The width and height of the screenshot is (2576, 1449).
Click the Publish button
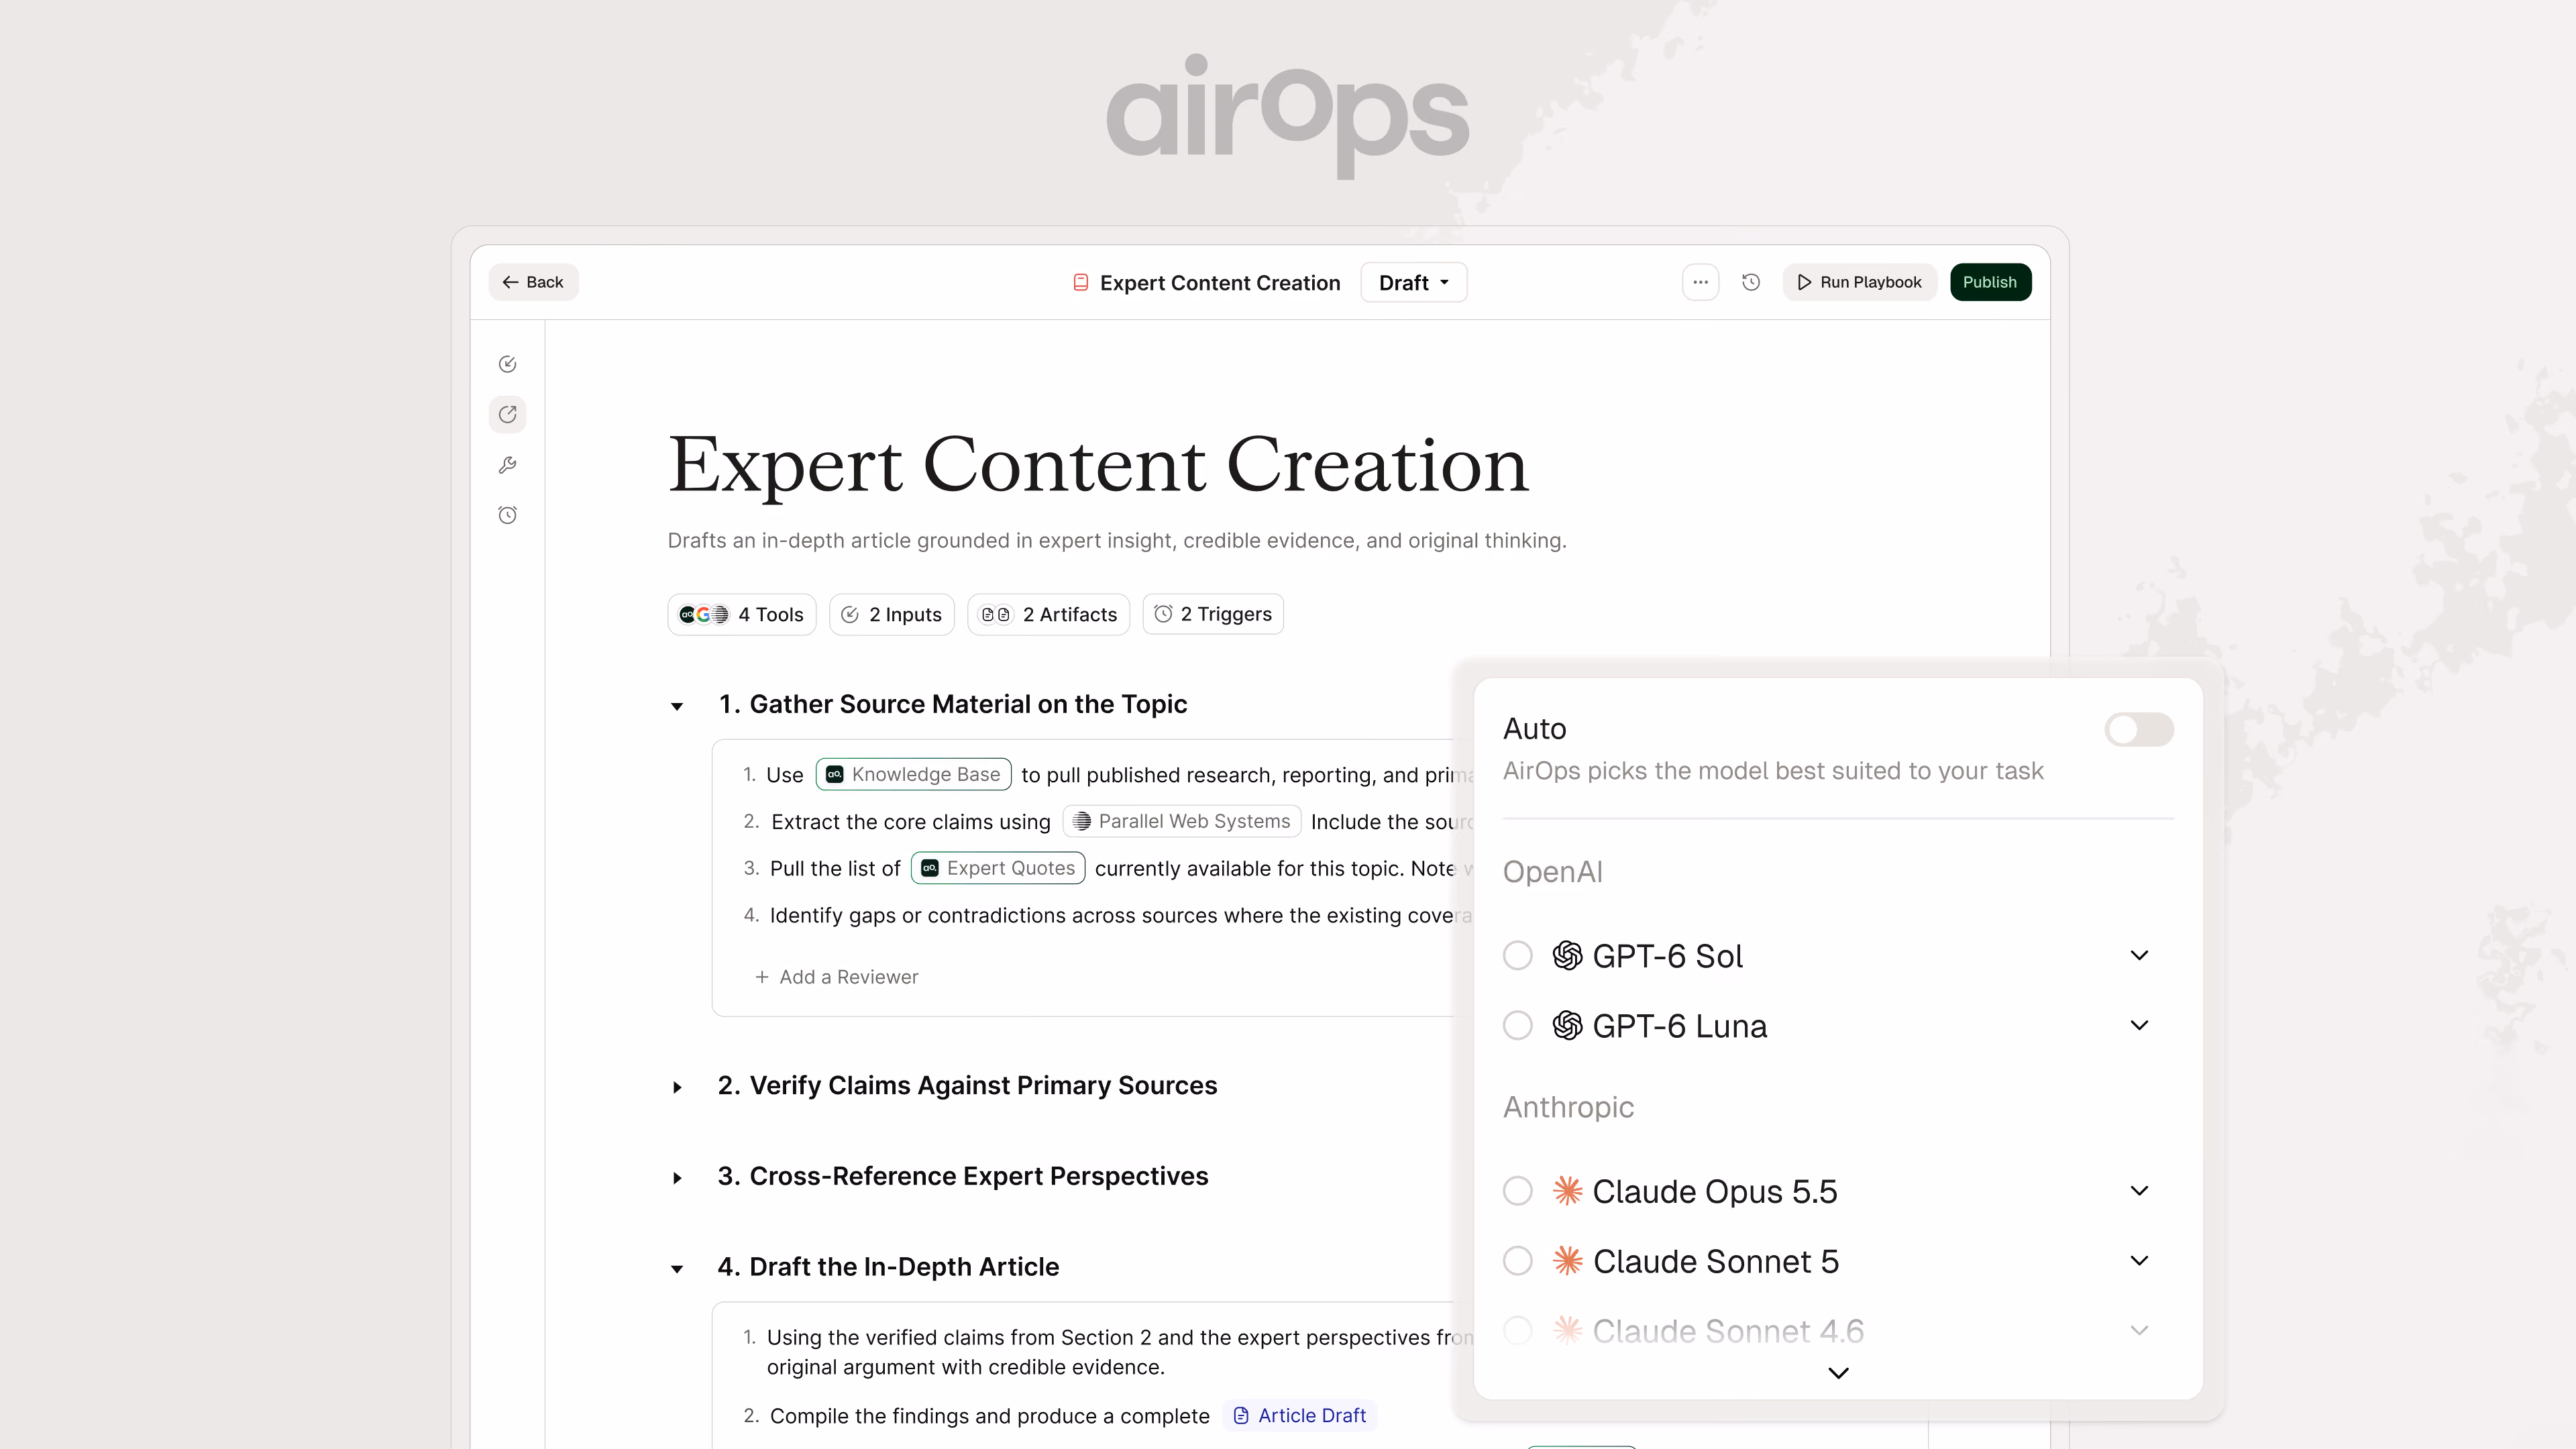(x=1990, y=282)
